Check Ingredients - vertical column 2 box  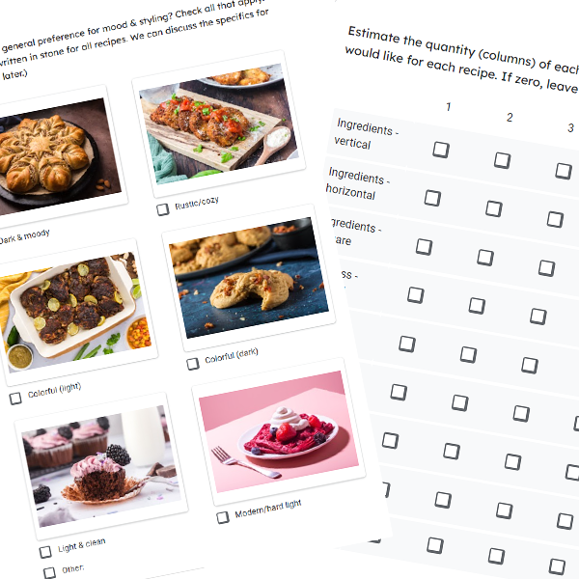click(x=502, y=160)
